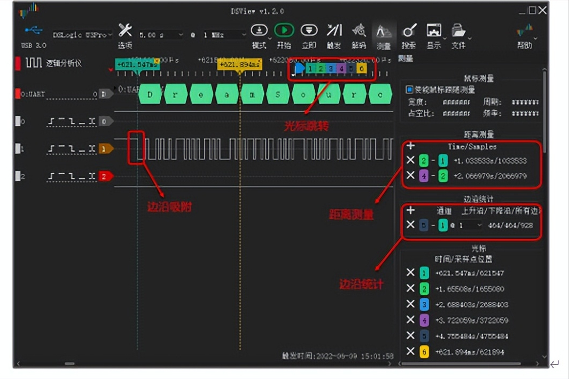Viewport: 569px width, 379px height.
Task: Click cursor 1 teal badge in cursor list
Action: pos(424,273)
